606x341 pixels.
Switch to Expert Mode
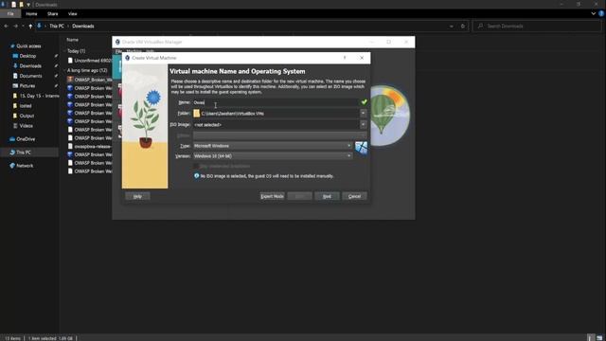272,196
